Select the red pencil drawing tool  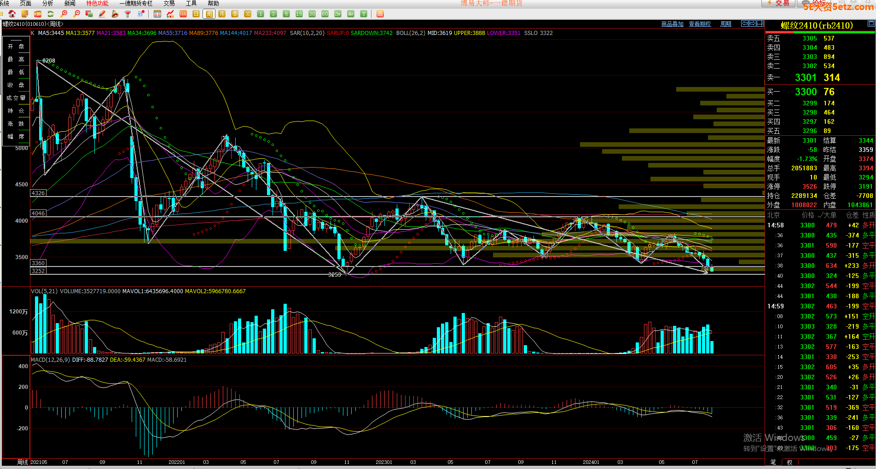point(102,14)
